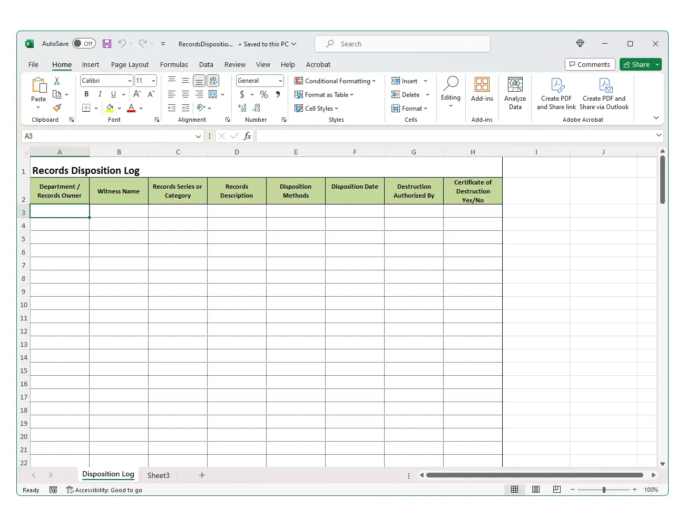Click Insert Function fx icon
Image resolution: width=685 pixels, height=527 pixels.
point(247,136)
